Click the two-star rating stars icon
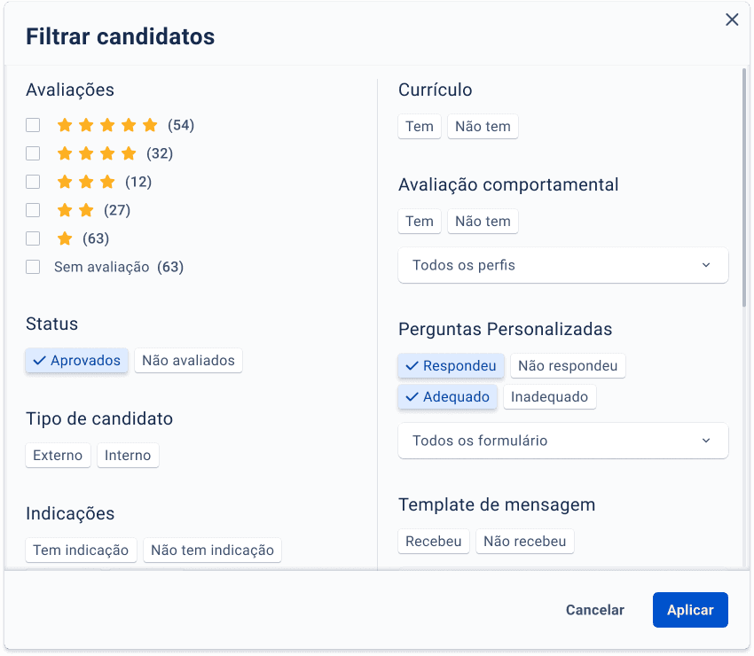The image size is (754, 656). click(x=75, y=210)
